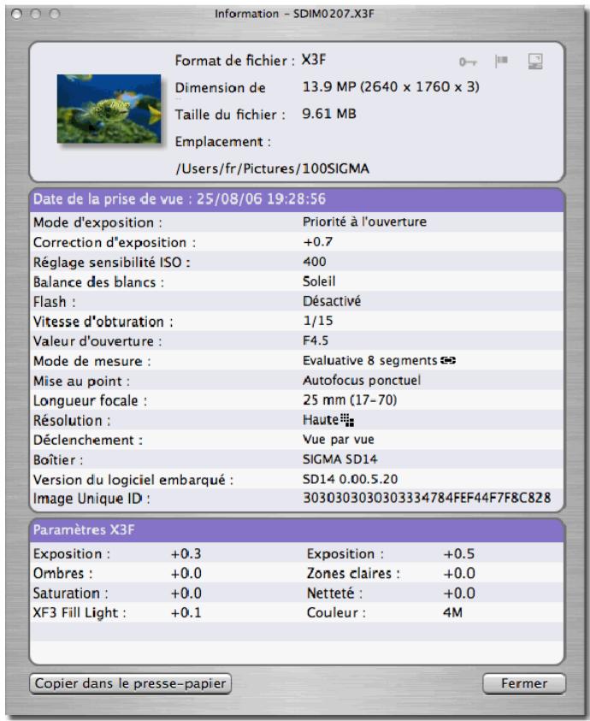Click the Emplacement label
The height and width of the screenshot is (721, 590).
[223, 142]
